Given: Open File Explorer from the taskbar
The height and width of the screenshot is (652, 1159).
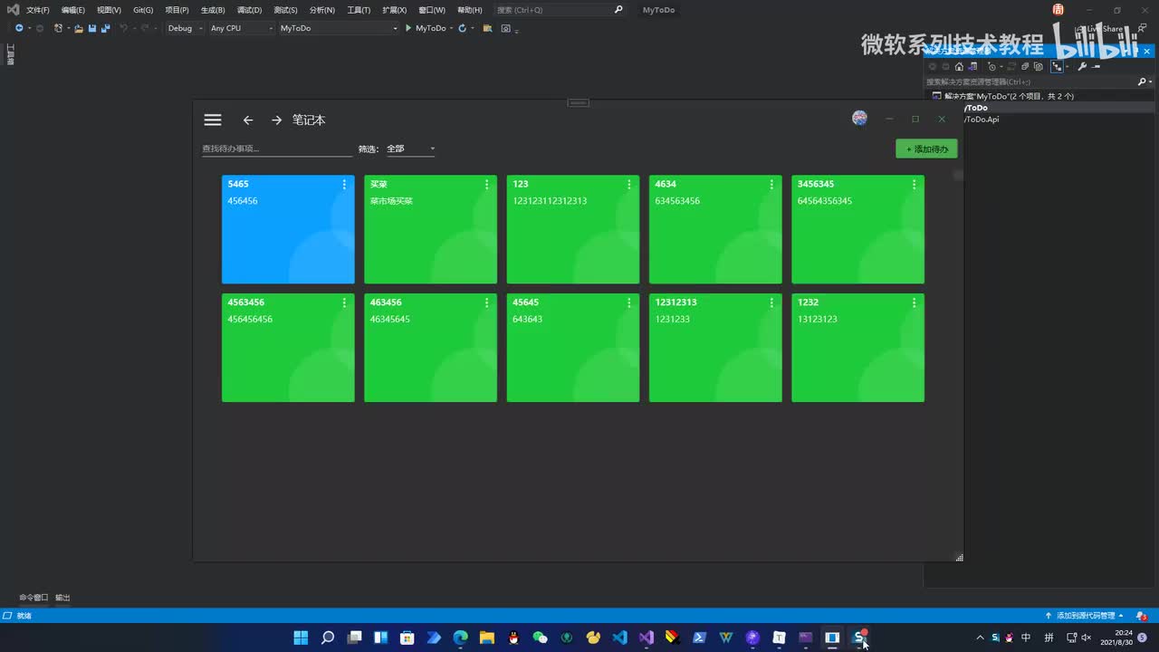Looking at the screenshot, I should pyautogui.click(x=487, y=638).
